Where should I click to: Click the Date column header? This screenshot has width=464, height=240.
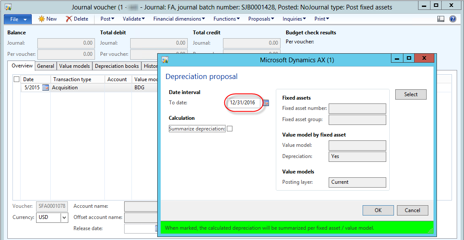pos(36,79)
